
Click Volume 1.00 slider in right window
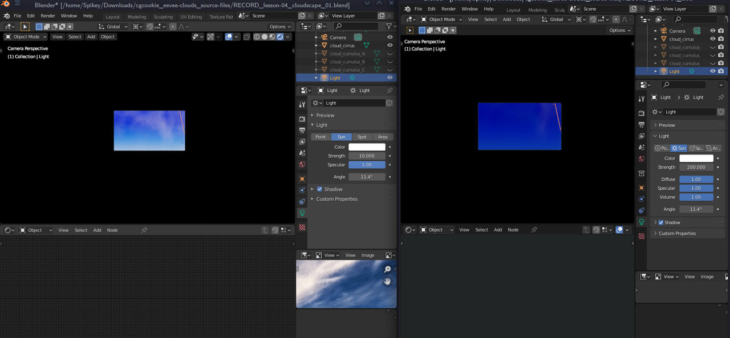pos(696,197)
